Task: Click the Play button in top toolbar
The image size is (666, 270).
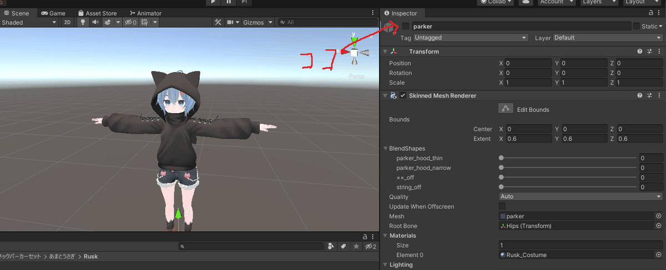Action: click(x=213, y=2)
